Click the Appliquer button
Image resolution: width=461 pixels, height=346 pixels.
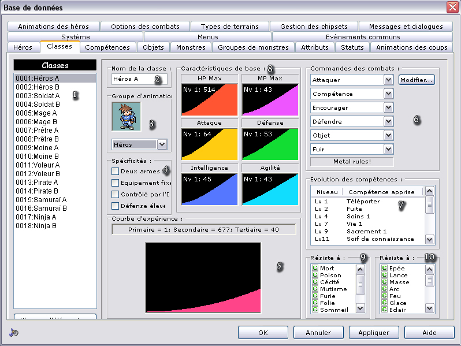pos(374,333)
